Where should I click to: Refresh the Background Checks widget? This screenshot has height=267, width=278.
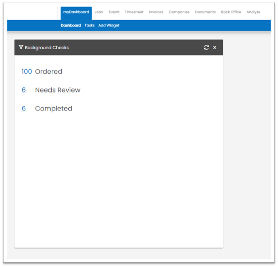point(206,48)
